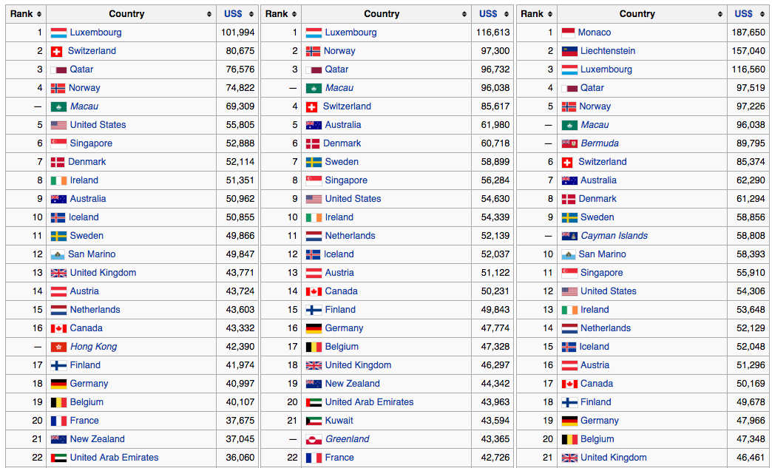Click the Monaco flag icon
This screenshot has height=468, width=772.
coord(568,33)
